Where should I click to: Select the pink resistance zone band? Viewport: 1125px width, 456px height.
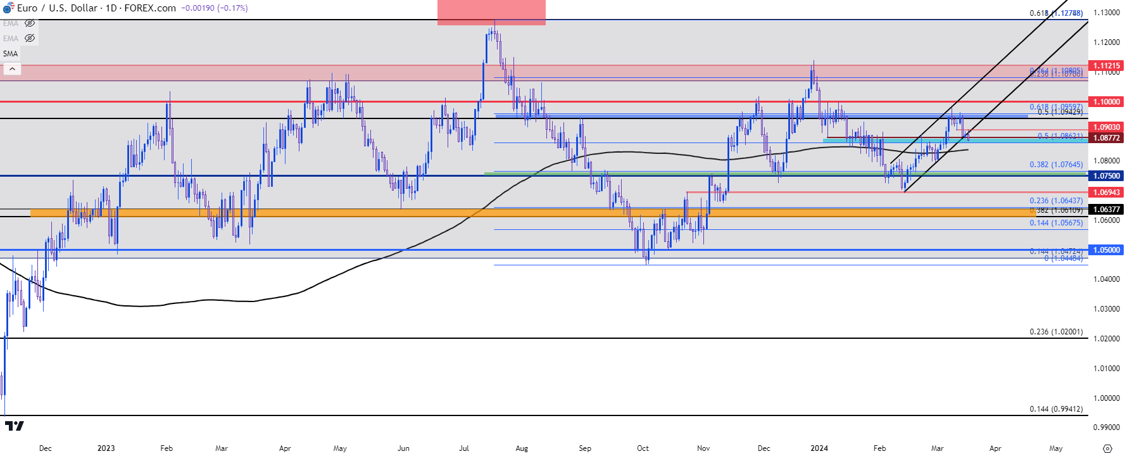click(x=544, y=73)
